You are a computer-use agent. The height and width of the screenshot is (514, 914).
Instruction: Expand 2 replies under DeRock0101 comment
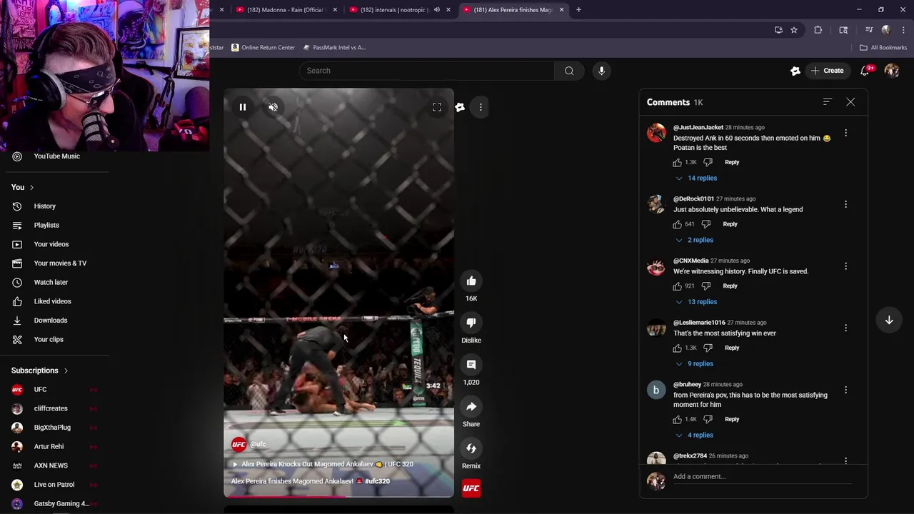694,241
